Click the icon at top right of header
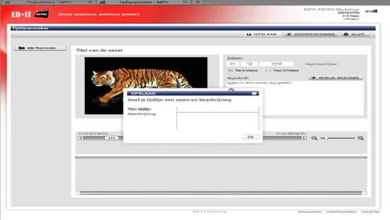 click(x=371, y=11)
